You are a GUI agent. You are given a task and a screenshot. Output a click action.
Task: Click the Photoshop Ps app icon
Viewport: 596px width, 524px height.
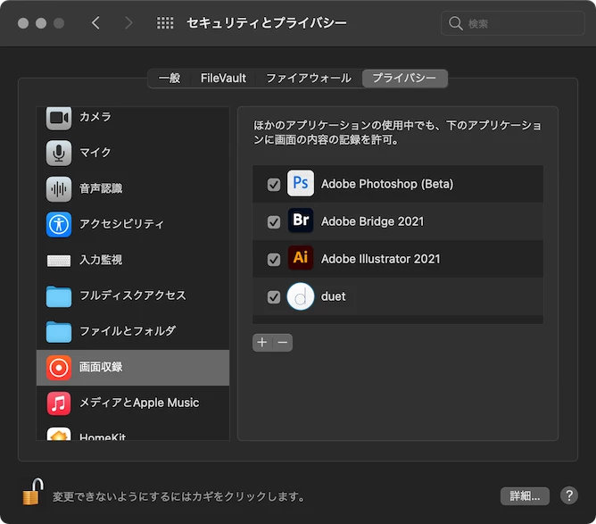pyautogui.click(x=301, y=183)
